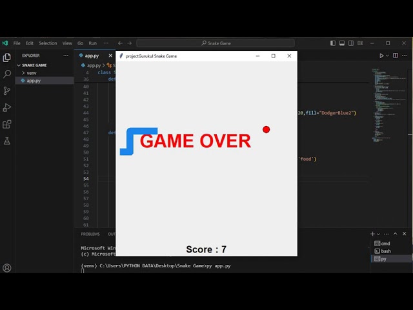Close the projectGurukul Snake Game window
The width and height of the screenshot is (413, 310).
pyautogui.click(x=289, y=56)
